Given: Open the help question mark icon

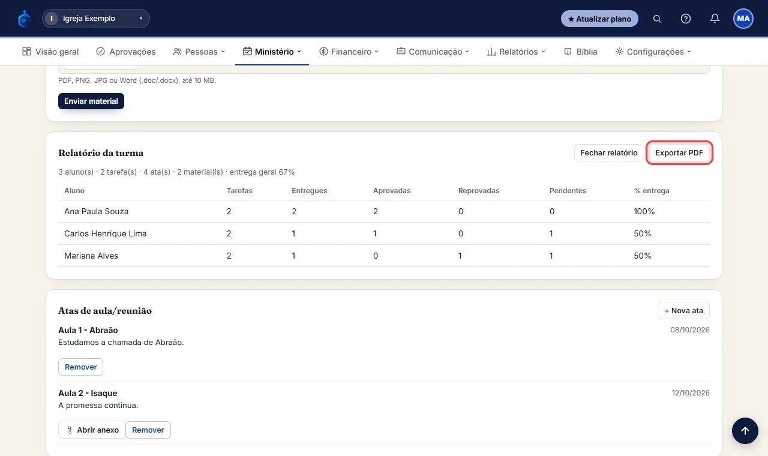Looking at the screenshot, I should (x=686, y=19).
